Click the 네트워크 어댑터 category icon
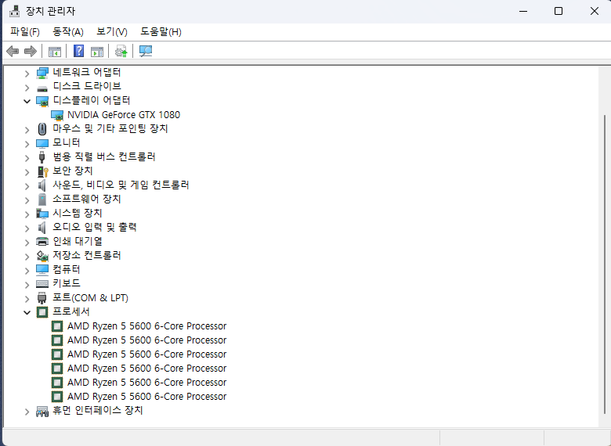This screenshot has height=446, width=611. pos(42,73)
